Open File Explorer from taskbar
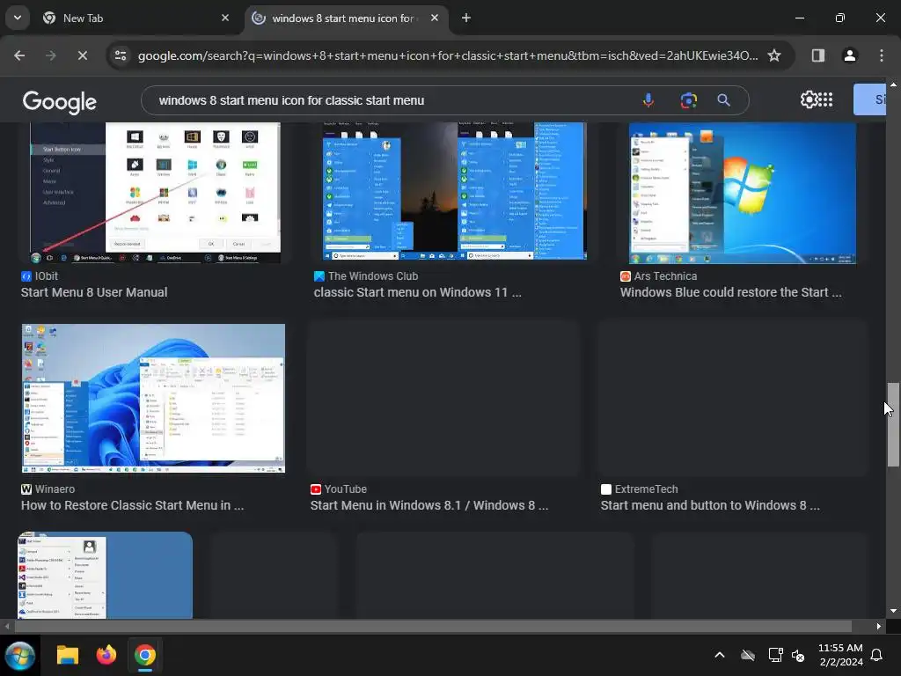This screenshot has height=676, width=901. coord(67,655)
